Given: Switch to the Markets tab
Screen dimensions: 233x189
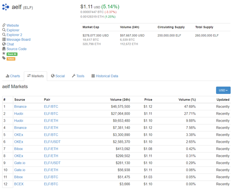Looking at the screenshot, I should pos(36,76).
